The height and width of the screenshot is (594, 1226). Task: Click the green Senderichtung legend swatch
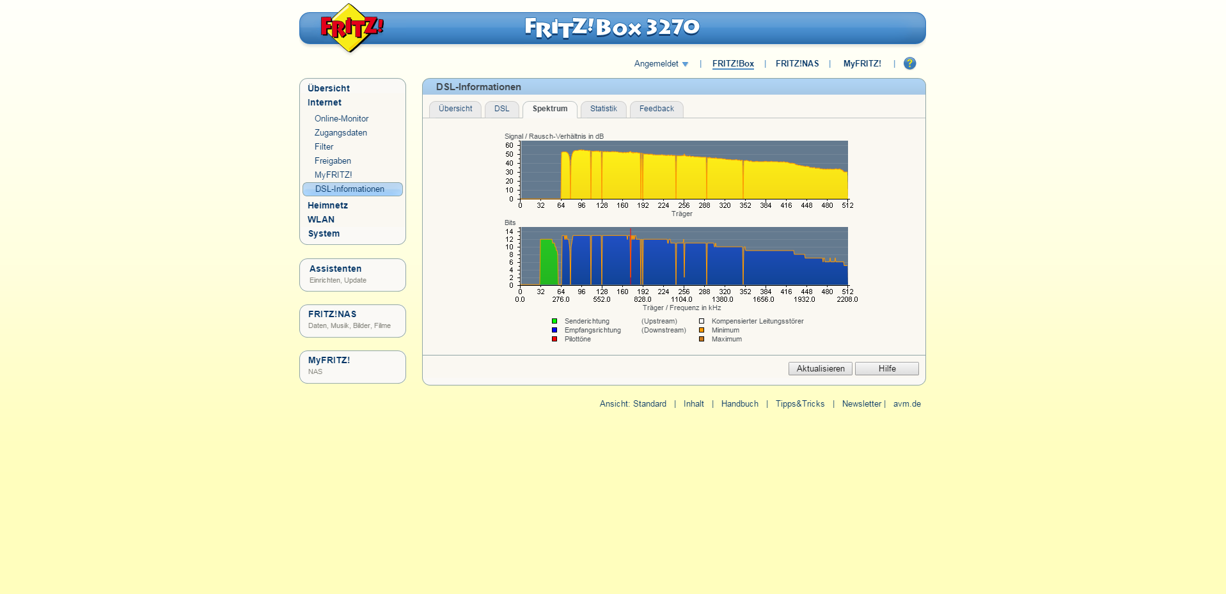554,322
